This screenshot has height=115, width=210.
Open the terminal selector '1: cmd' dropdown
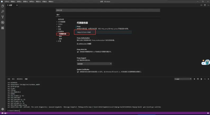(x=183, y=79)
